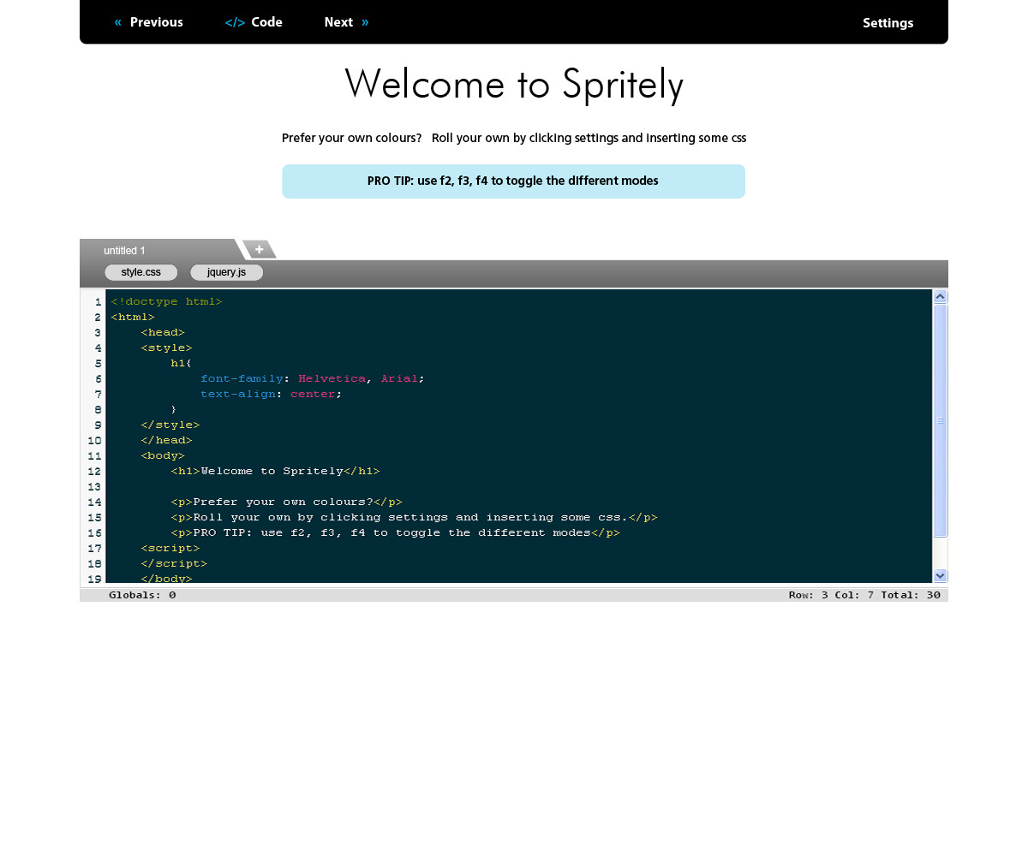
Task: Open the Code view
Action: tap(254, 22)
